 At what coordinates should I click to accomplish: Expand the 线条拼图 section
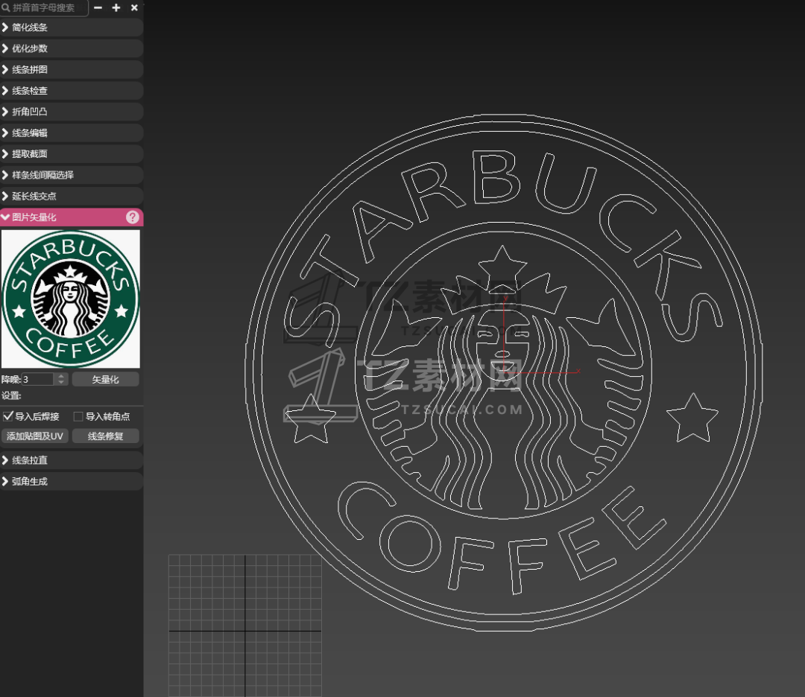(72, 70)
